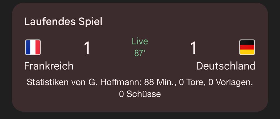The image size is (280, 119).
Task: Click black stripe of the German flag
Action: (247, 42)
